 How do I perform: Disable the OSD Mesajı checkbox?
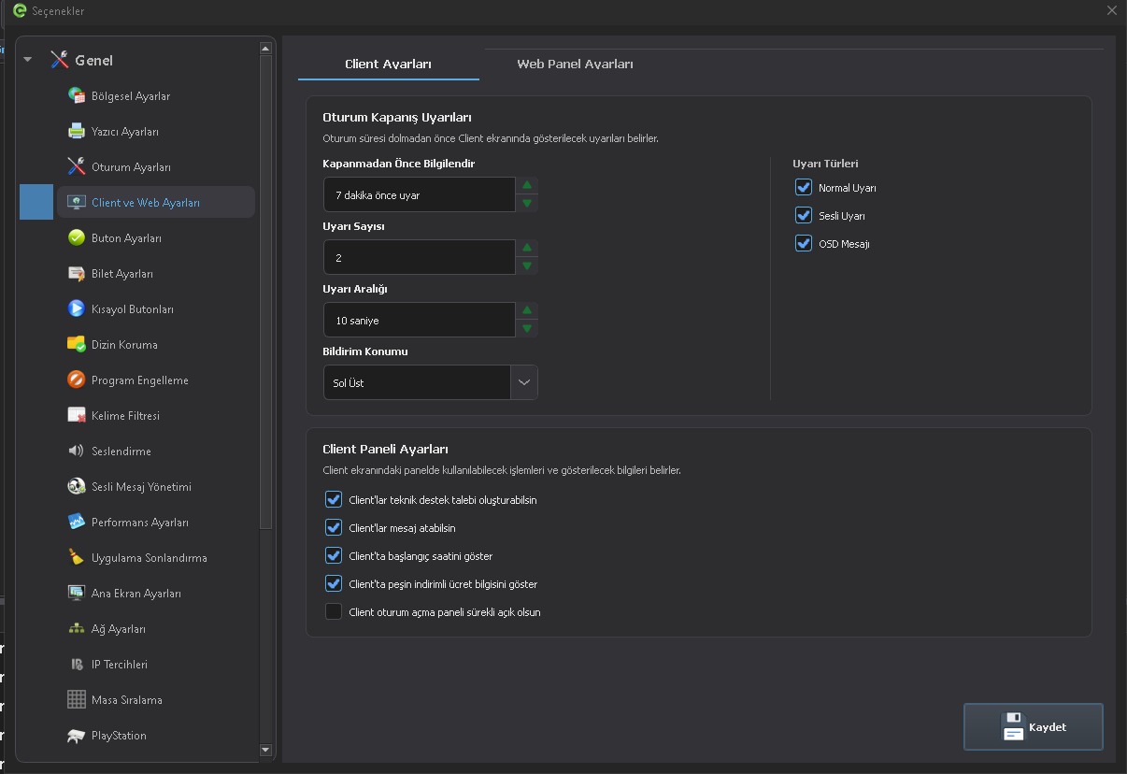coord(804,243)
